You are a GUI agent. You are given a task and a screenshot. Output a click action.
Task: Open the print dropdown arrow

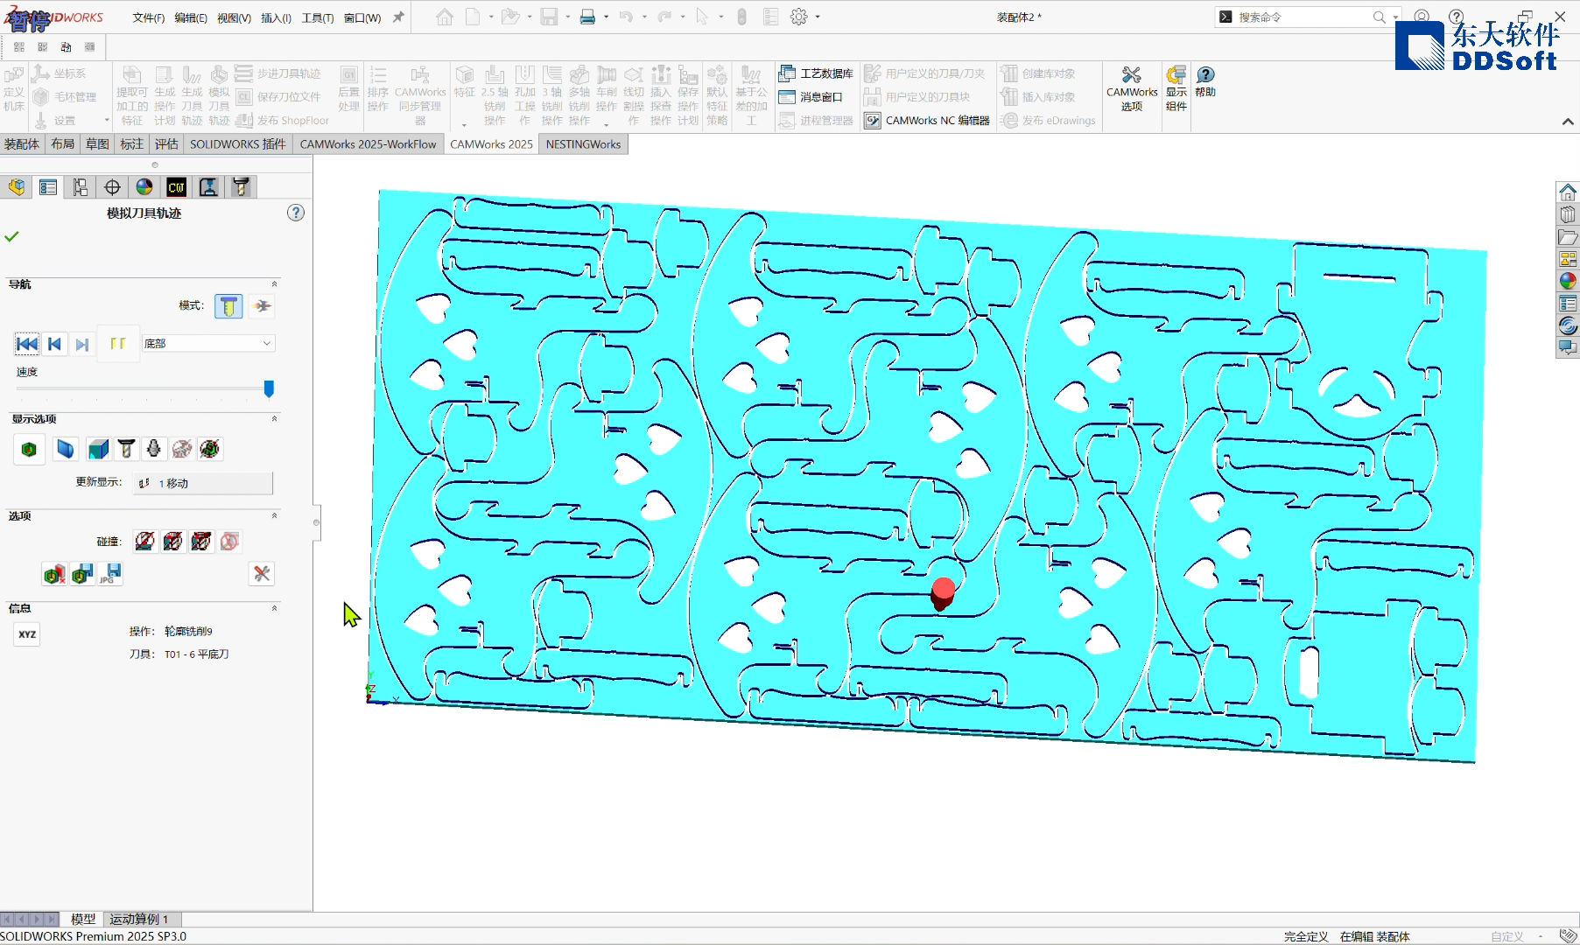click(x=607, y=17)
